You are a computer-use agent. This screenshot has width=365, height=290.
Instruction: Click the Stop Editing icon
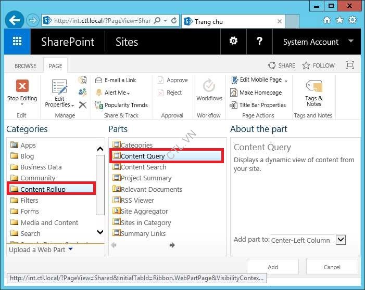[x=22, y=86]
